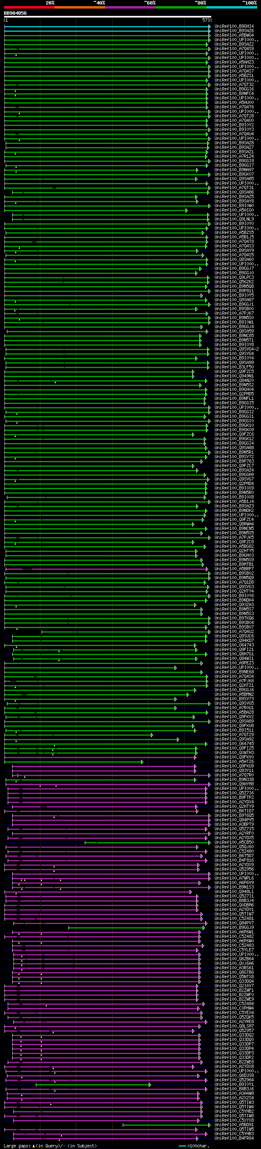Select the UniRef100_Q9SA85 label
Image resolution: width=261 pixels, height=1149 pixels.
[234, 179]
